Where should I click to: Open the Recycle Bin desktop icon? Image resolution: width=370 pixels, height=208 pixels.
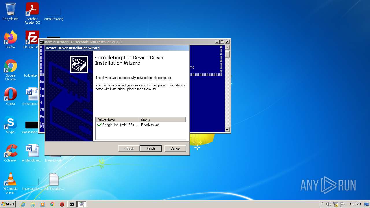10,12
